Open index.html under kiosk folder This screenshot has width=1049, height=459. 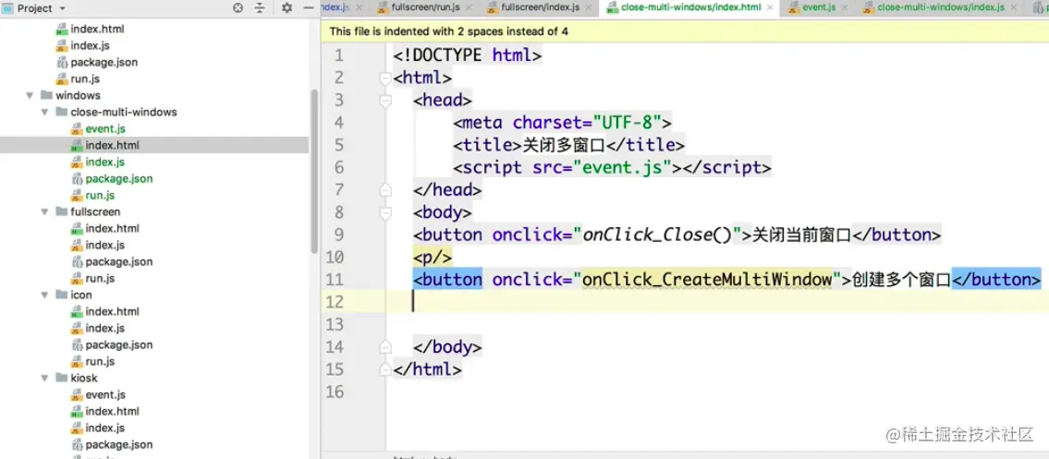click(x=113, y=412)
